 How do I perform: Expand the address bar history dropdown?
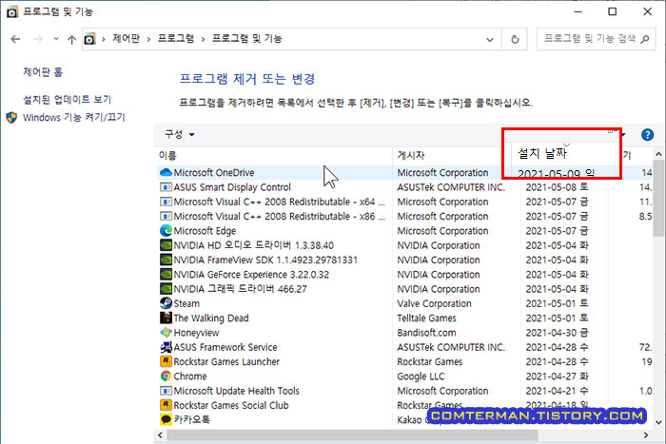[490, 40]
